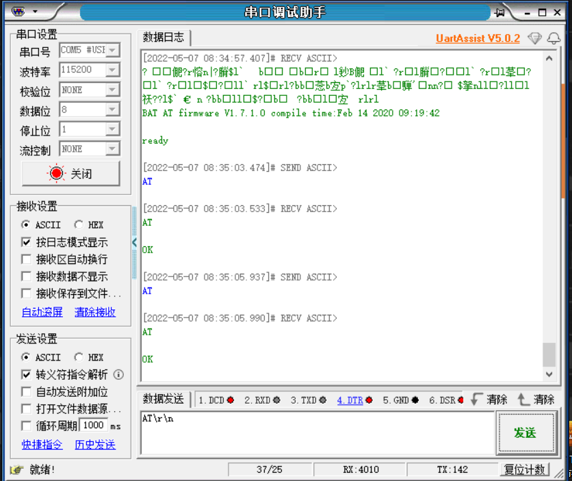Click the diamond icon beside UartAssist V5.0.2
572x481 pixels.
point(535,38)
